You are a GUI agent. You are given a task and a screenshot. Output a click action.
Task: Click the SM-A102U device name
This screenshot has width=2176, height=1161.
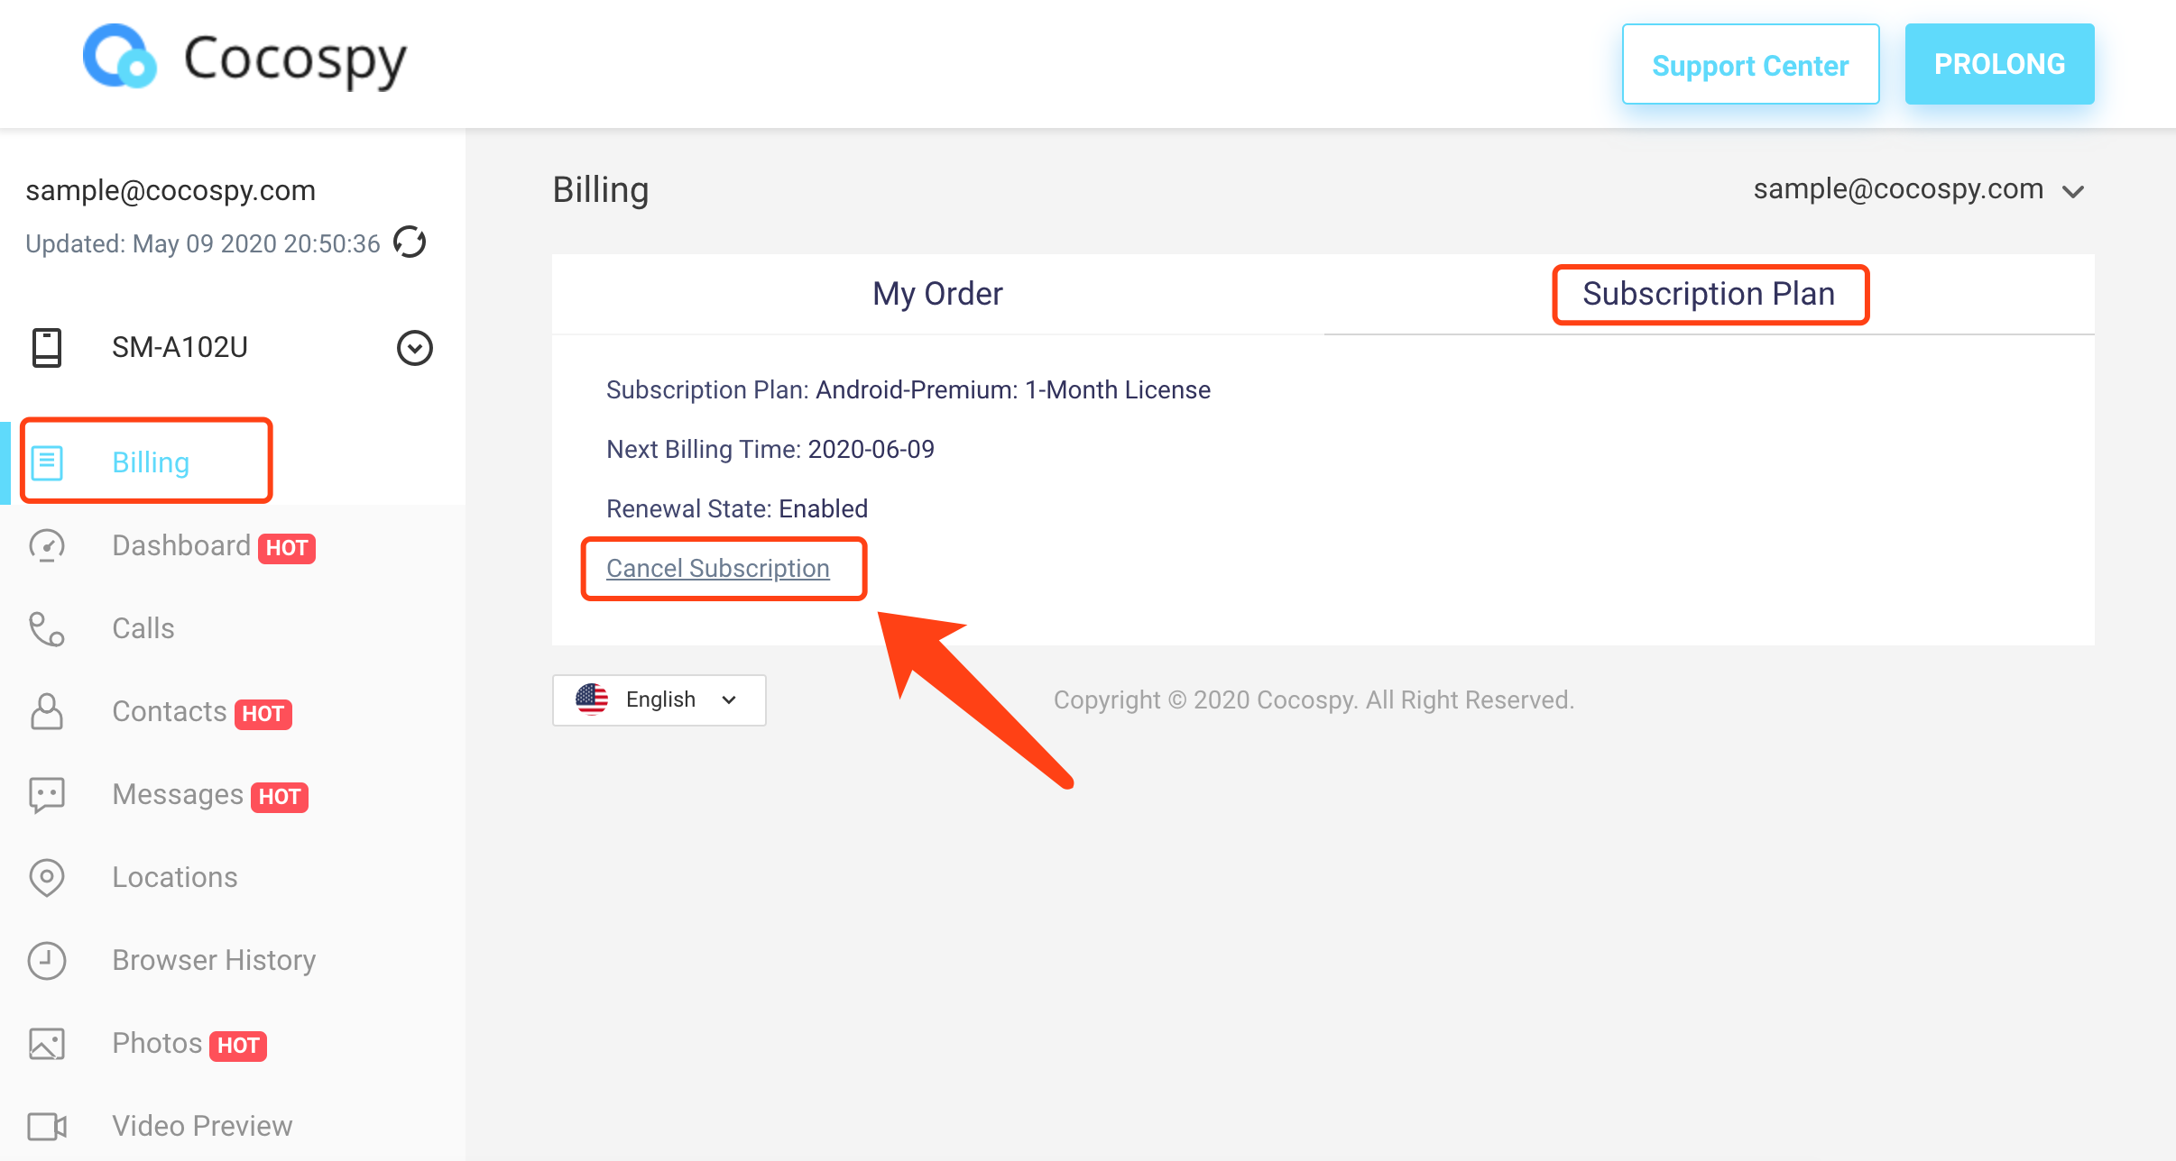tap(180, 347)
